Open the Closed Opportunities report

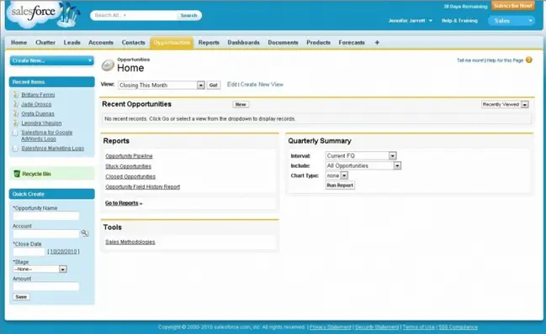point(130,177)
